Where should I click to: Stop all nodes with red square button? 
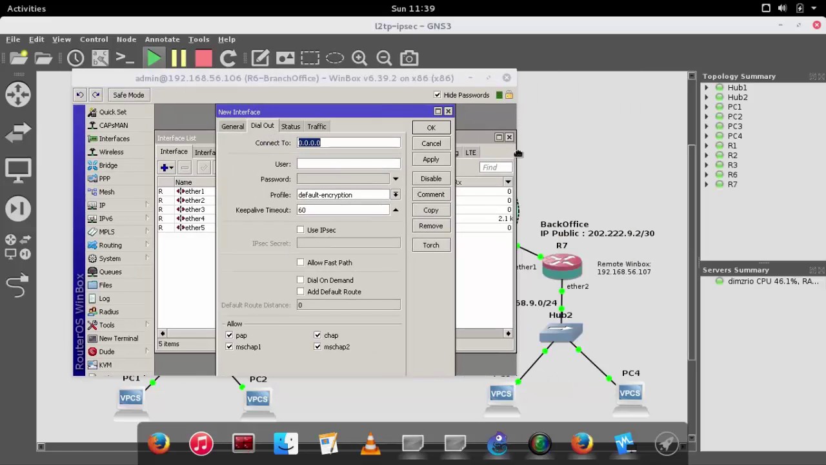(x=203, y=58)
